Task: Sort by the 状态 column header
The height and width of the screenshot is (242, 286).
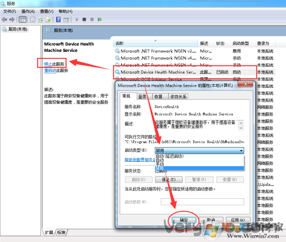Action: point(222,43)
